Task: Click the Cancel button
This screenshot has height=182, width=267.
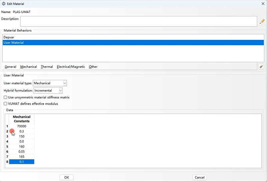Action: point(200,177)
